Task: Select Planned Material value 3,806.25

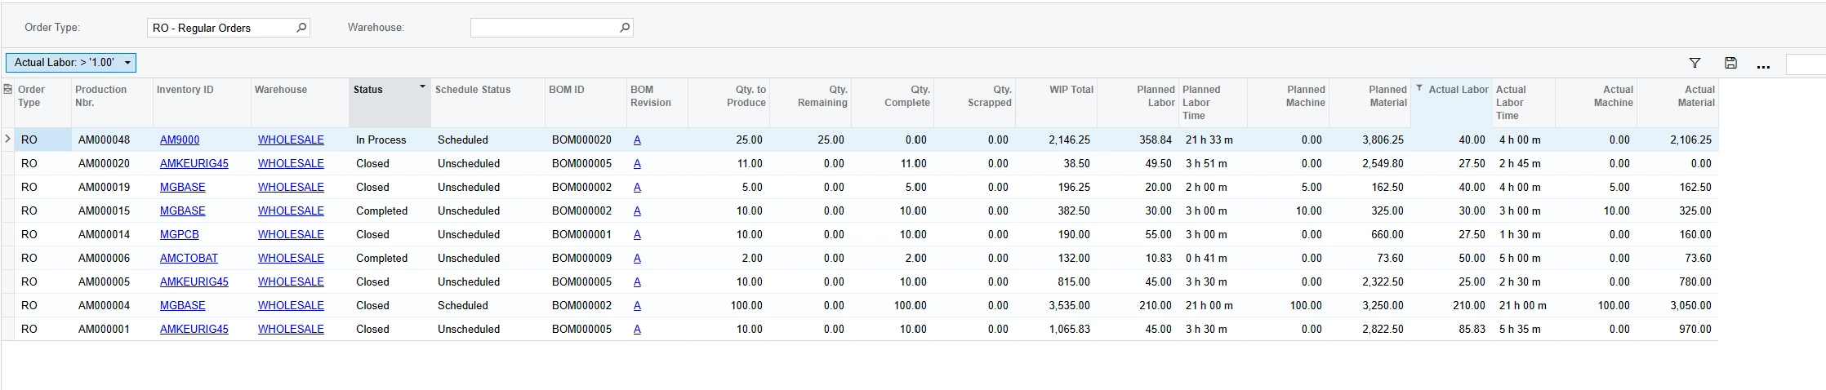Action: (1369, 140)
